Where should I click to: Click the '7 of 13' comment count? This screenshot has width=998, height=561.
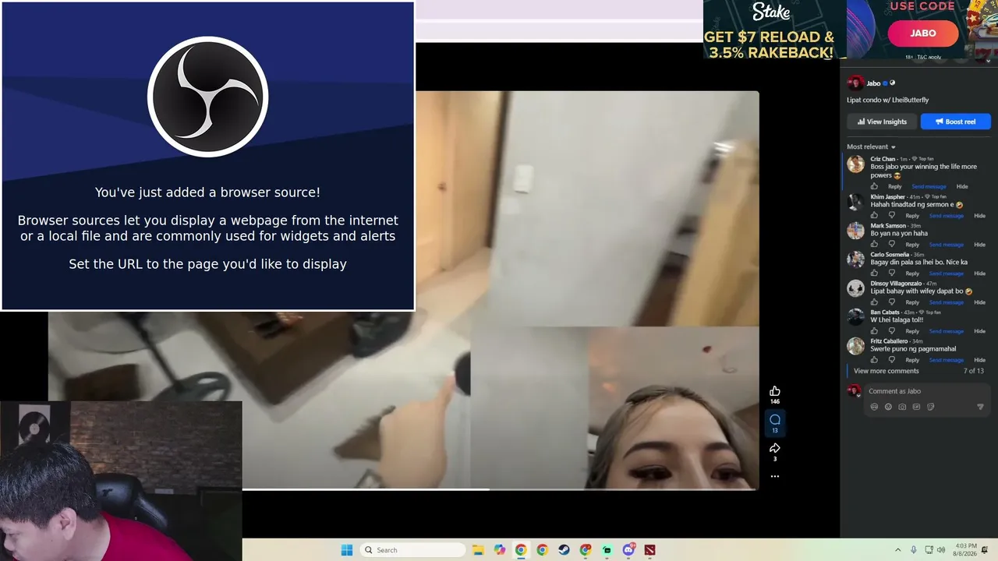click(974, 371)
